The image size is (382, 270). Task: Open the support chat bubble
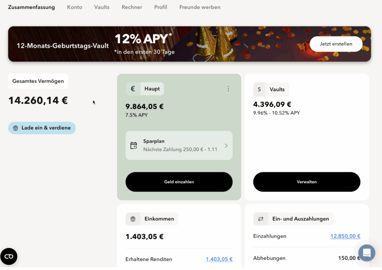pos(366,253)
